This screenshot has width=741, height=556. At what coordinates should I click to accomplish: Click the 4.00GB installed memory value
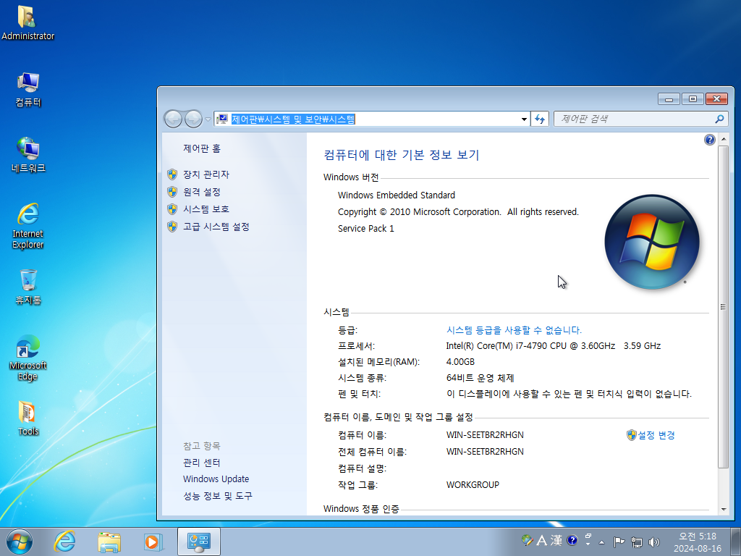pyautogui.click(x=460, y=362)
